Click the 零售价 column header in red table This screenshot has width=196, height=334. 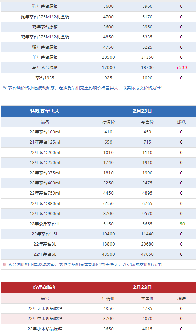coord(147,299)
